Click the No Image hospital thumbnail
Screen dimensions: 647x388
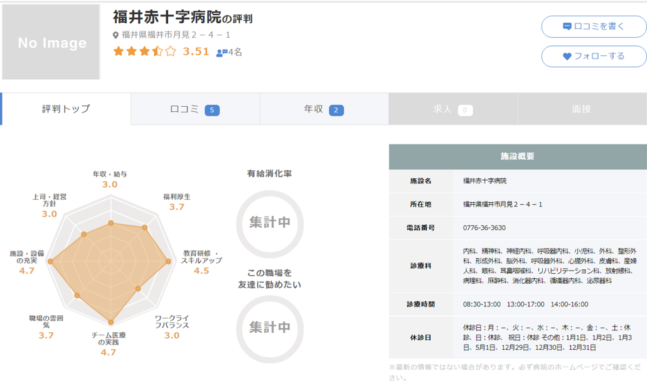coord(51,43)
